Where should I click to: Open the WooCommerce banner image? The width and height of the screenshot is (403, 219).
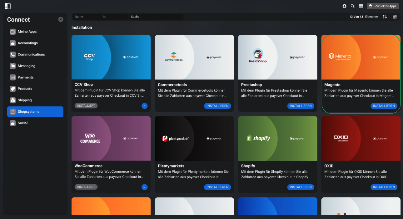[x=111, y=138]
